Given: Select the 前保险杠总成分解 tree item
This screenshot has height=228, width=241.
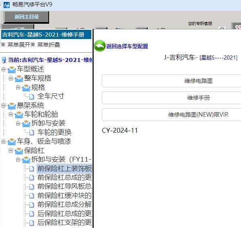Looking at the screenshot, I should tap(64, 205).
